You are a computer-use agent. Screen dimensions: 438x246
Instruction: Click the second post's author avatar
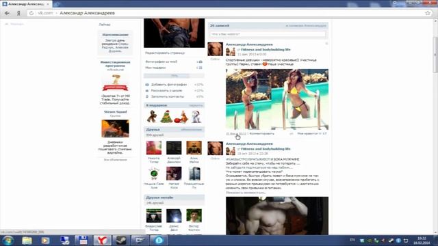tap(215, 148)
